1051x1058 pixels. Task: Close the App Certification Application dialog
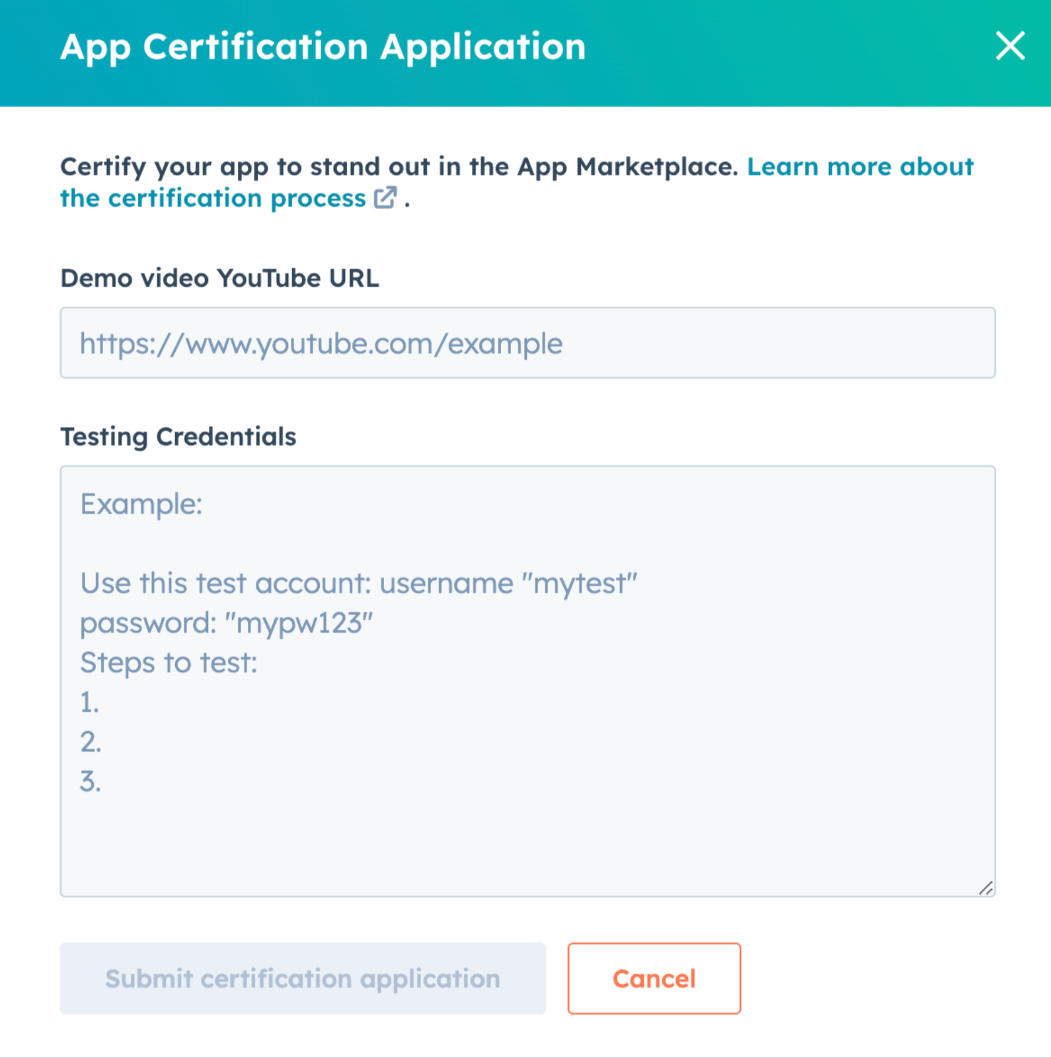point(1009,46)
